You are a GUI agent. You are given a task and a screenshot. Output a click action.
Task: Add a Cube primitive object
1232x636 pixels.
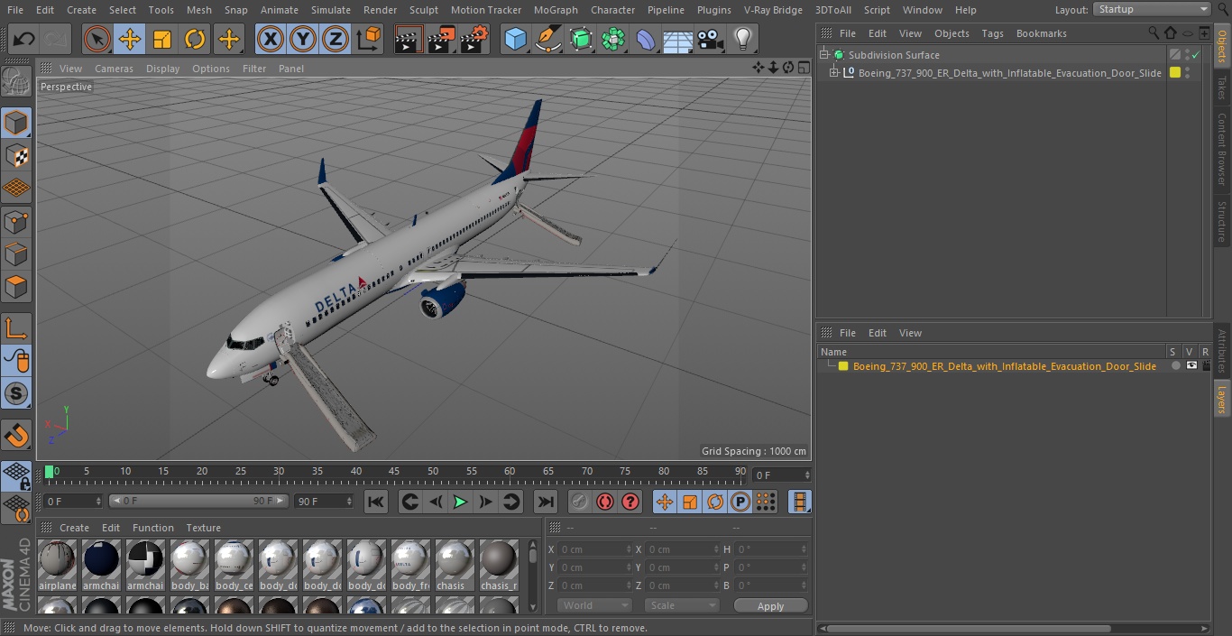click(x=516, y=39)
